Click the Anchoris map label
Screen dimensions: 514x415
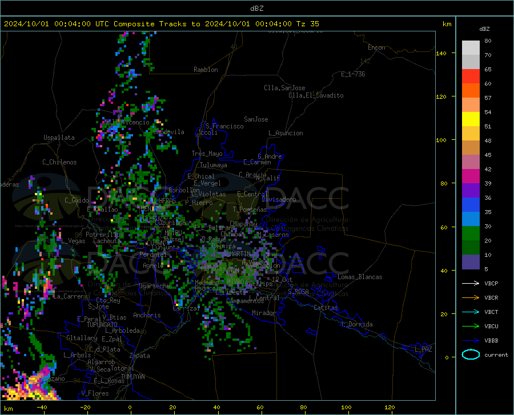tap(147, 315)
